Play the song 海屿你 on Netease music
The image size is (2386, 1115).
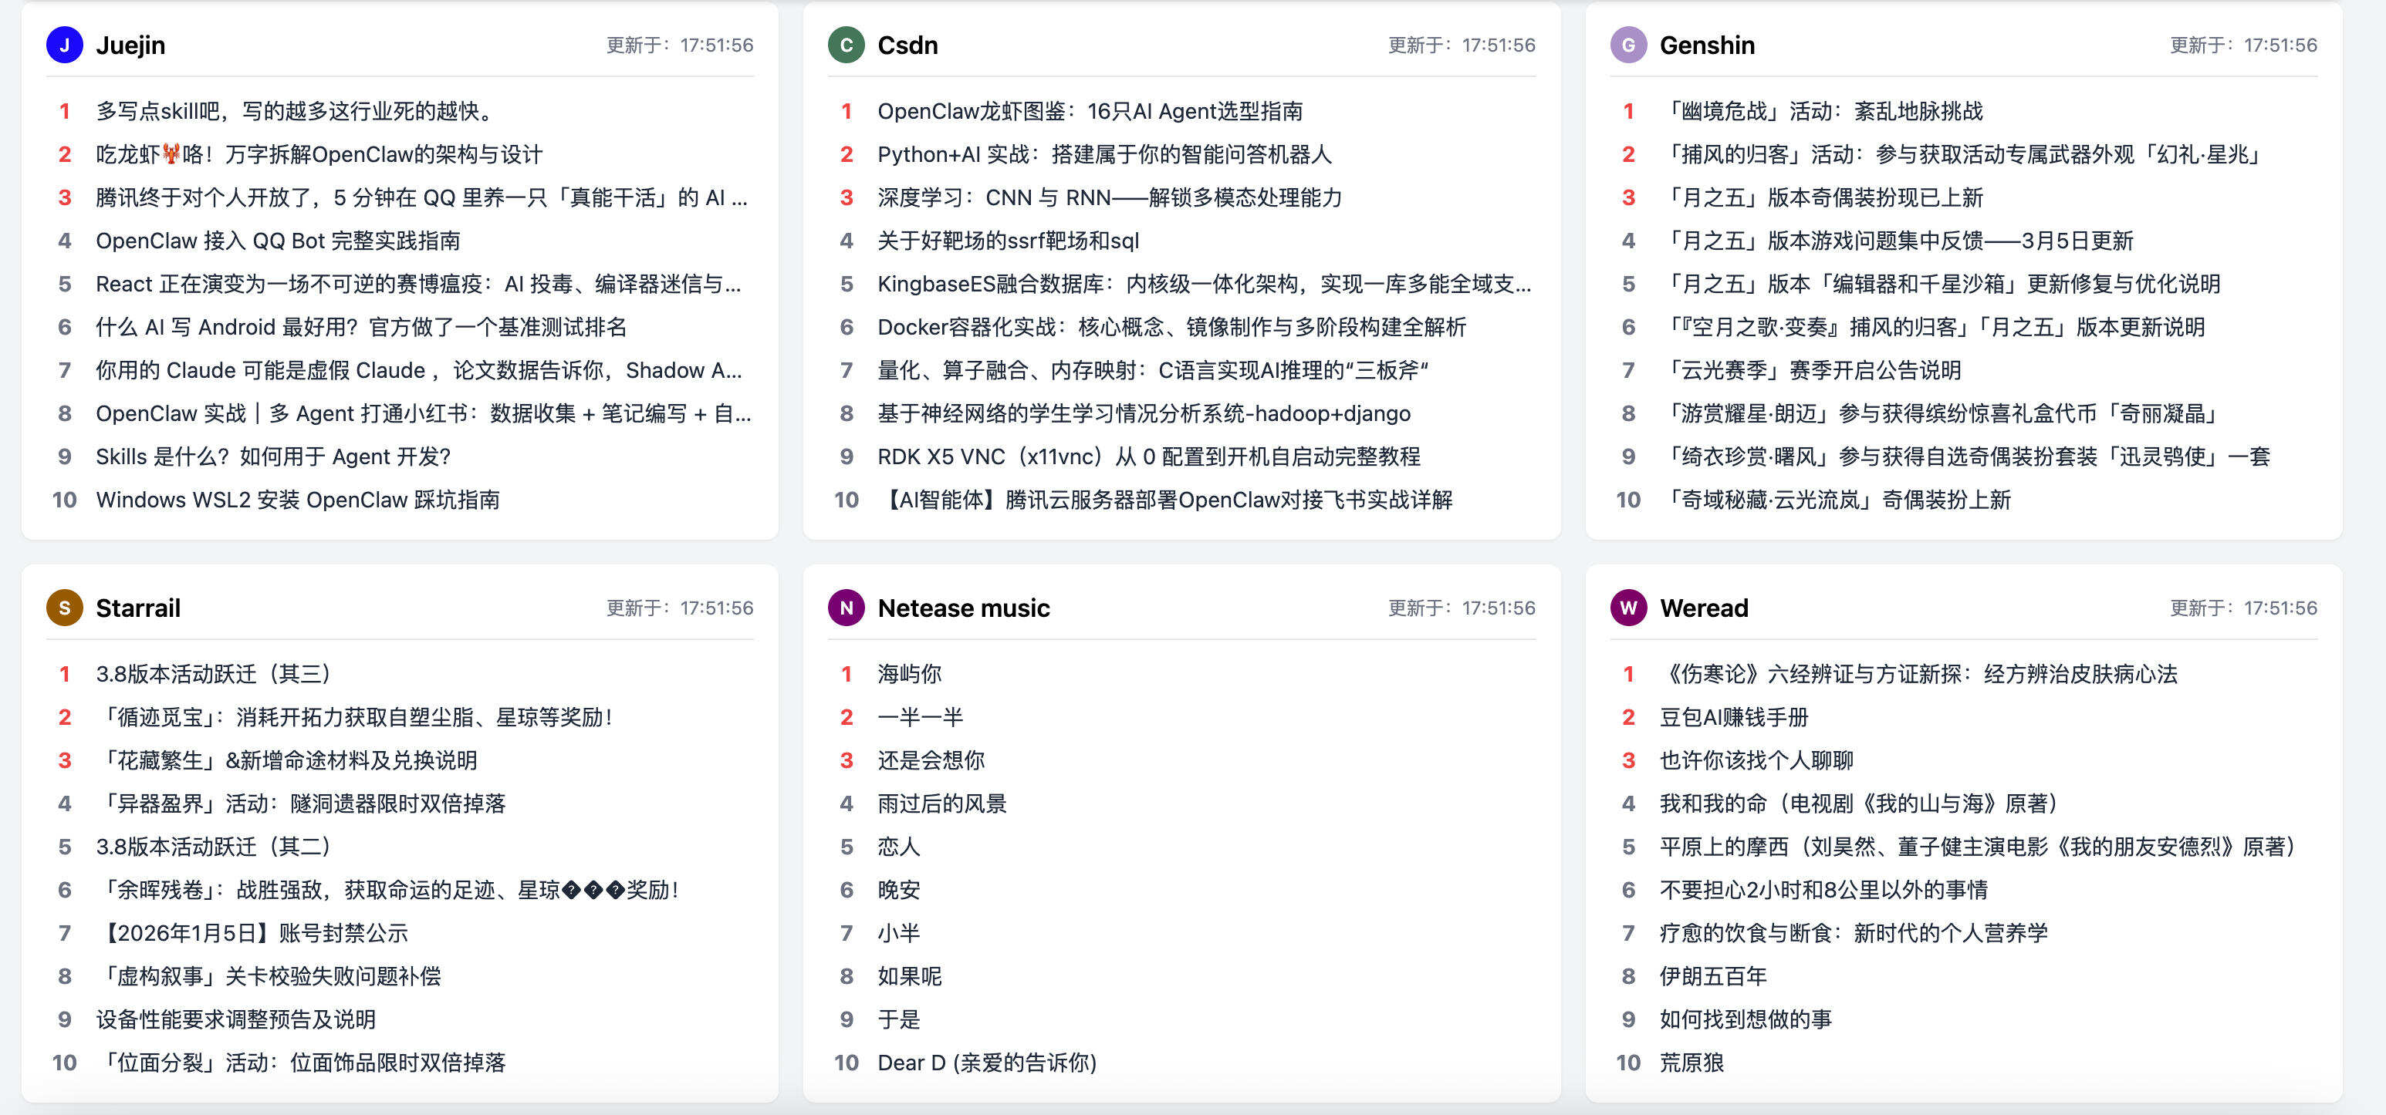click(x=909, y=674)
